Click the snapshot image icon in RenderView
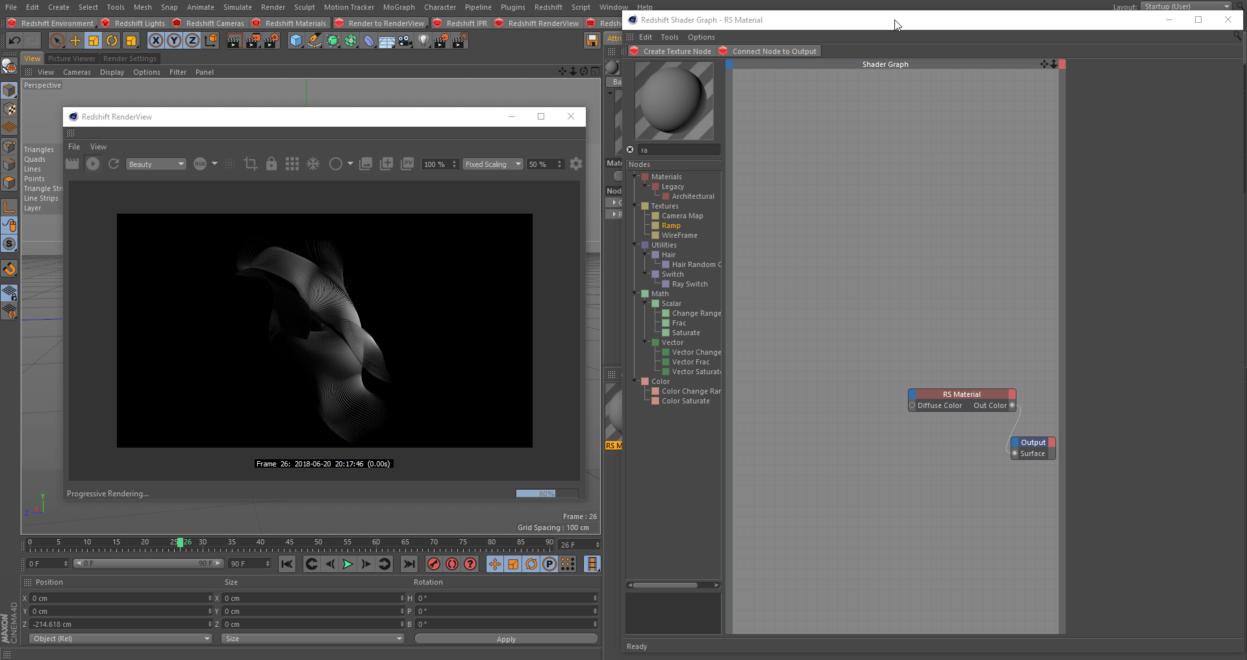This screenshot has width=1247, height=660. click(366, 164)
